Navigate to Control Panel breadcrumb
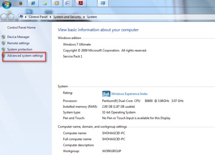 click(38, 17)
